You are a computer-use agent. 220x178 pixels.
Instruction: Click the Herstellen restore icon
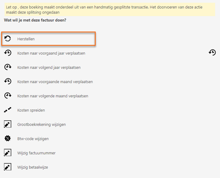click(8, 39)
